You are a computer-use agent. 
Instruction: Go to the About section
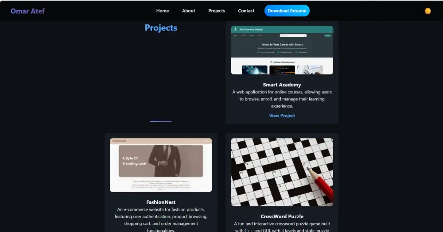(188, 11)
